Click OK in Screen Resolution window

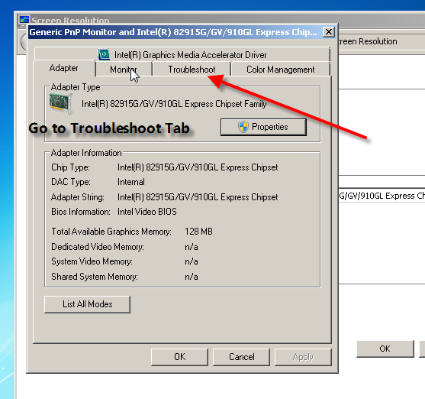pyautogui.click(x=385, y=349)
